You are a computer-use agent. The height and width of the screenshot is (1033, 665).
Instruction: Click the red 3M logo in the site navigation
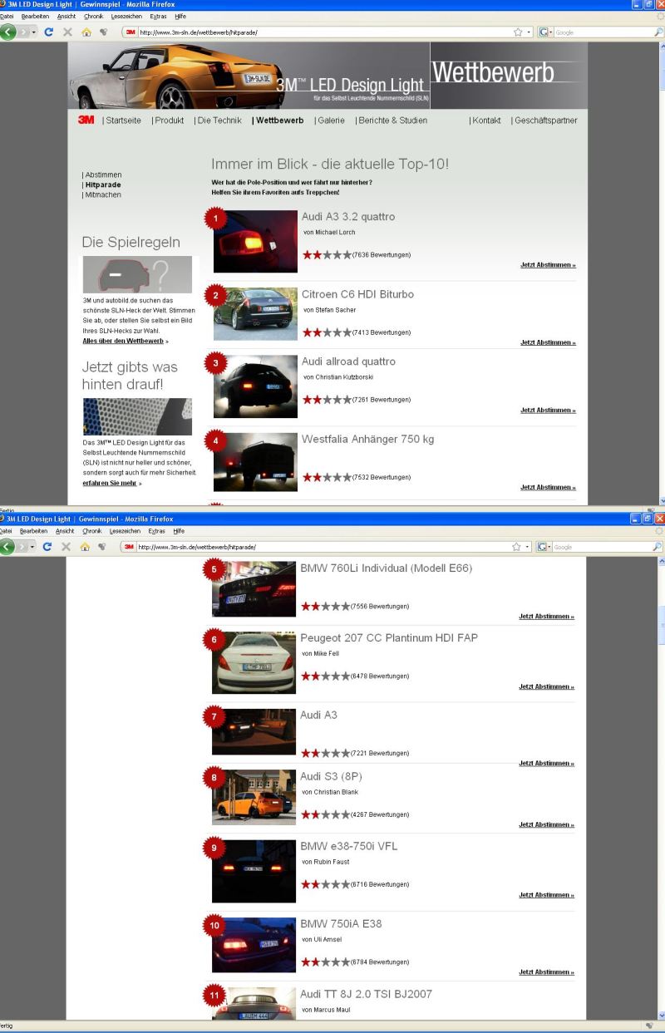tap(85, 121)
